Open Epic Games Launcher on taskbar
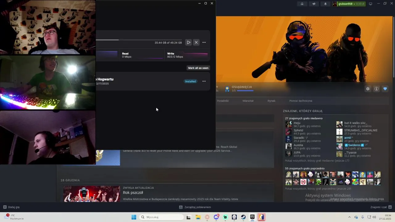 252,217
